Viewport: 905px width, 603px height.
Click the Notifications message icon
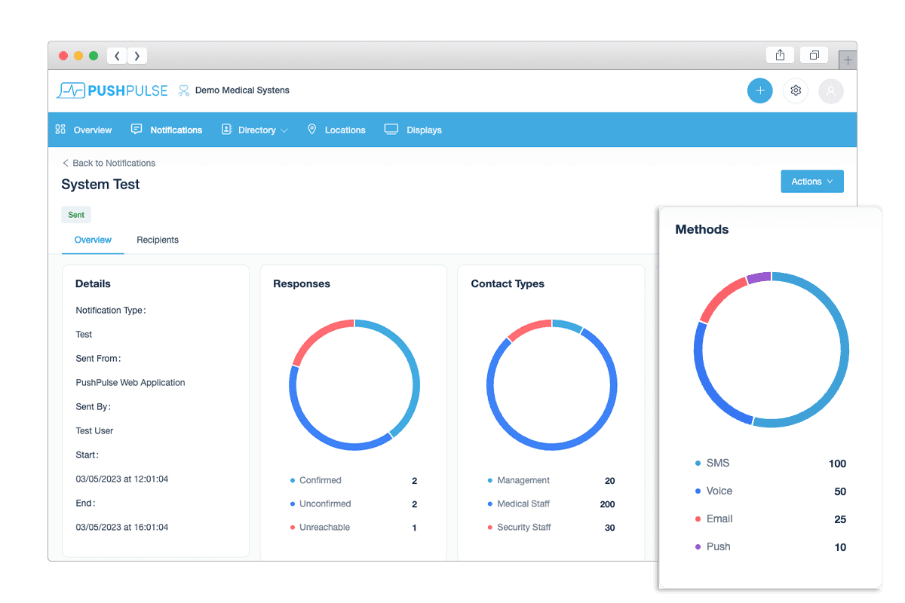[x=137, y=130]
